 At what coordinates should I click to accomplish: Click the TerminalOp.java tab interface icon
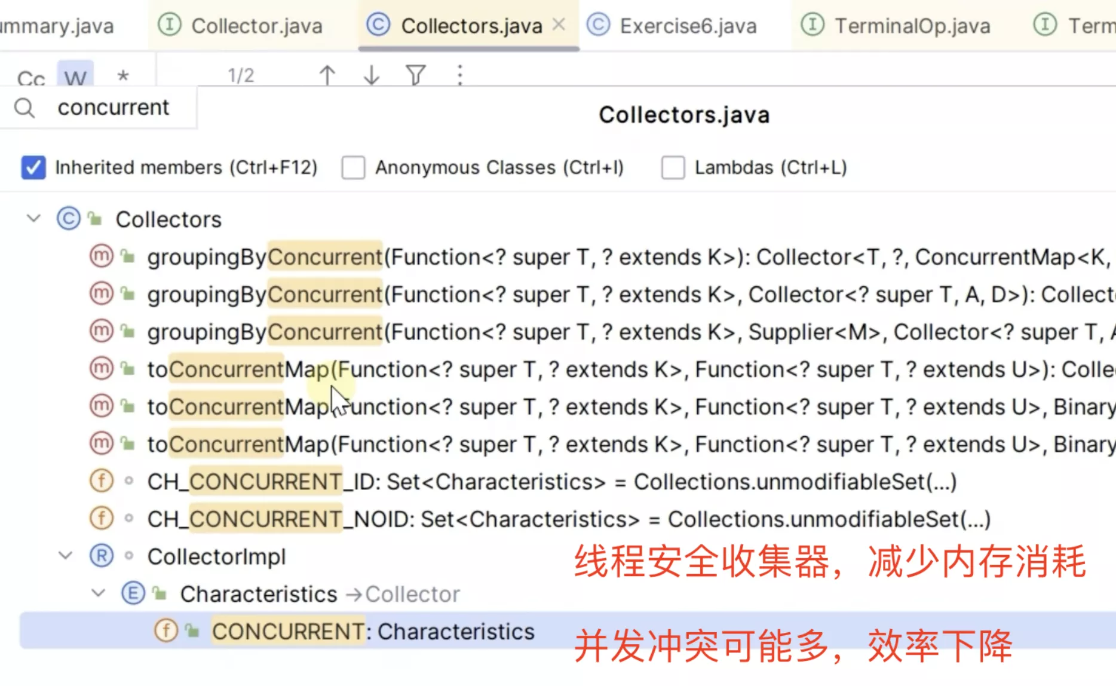click(812, 24)
